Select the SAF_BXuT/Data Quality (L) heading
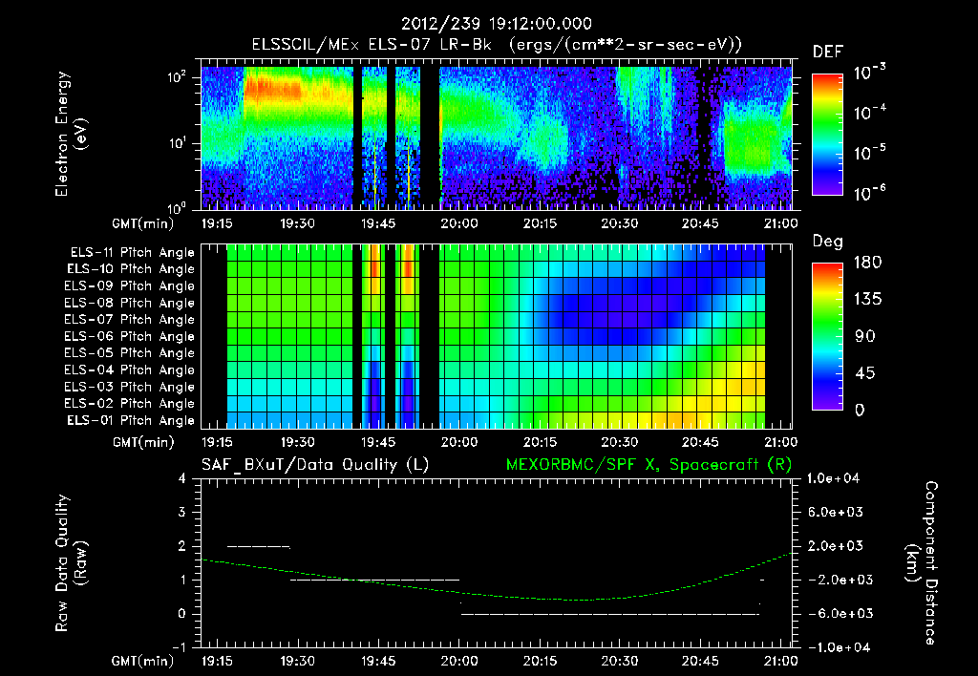 [x=315, y=465]
